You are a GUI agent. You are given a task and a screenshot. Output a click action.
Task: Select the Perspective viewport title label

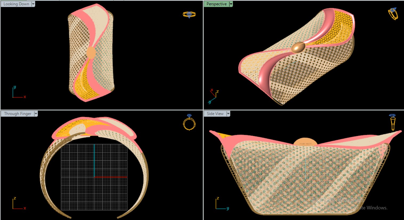[x=217, y=4]
